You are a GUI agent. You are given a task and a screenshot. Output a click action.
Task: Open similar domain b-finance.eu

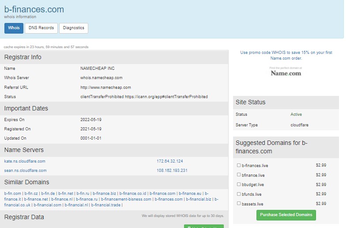coord(190,194)
